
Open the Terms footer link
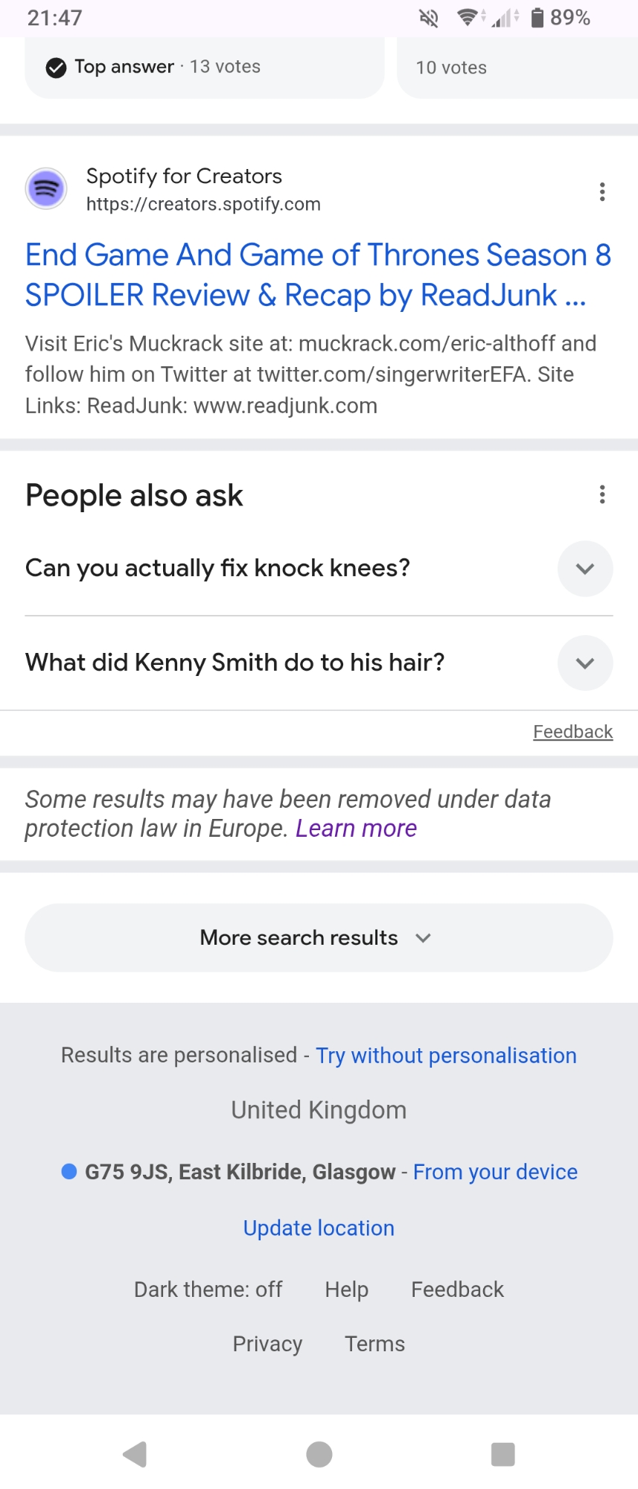[x=374, y=1344]
